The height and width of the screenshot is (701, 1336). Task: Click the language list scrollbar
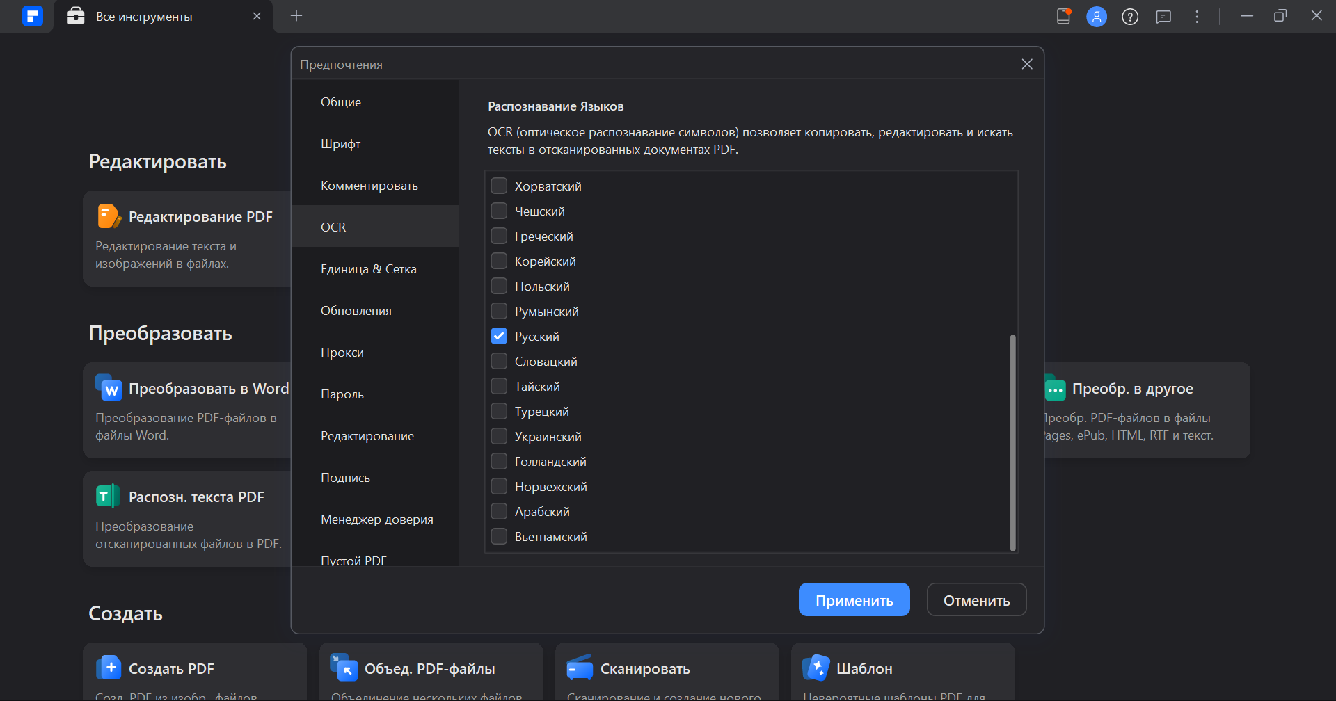click(x=1012, y=442)
